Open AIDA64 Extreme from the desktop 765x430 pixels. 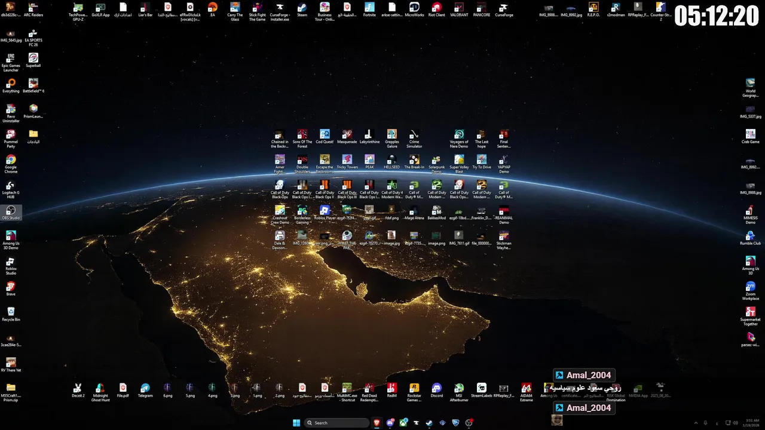pyautogui.click(x=527, y=392)
